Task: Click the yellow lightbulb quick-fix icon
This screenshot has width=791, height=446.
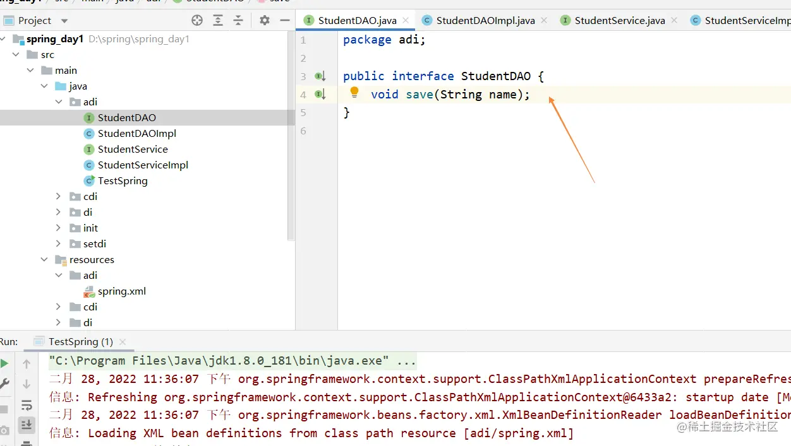Action: coord(354,93)
